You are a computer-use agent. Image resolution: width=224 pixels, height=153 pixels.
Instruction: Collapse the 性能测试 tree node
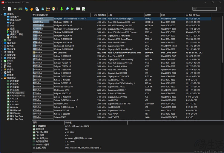pos(2,78)
